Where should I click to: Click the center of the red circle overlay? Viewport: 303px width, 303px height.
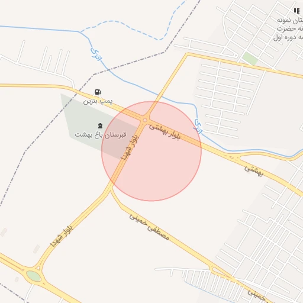coord(151,151)
